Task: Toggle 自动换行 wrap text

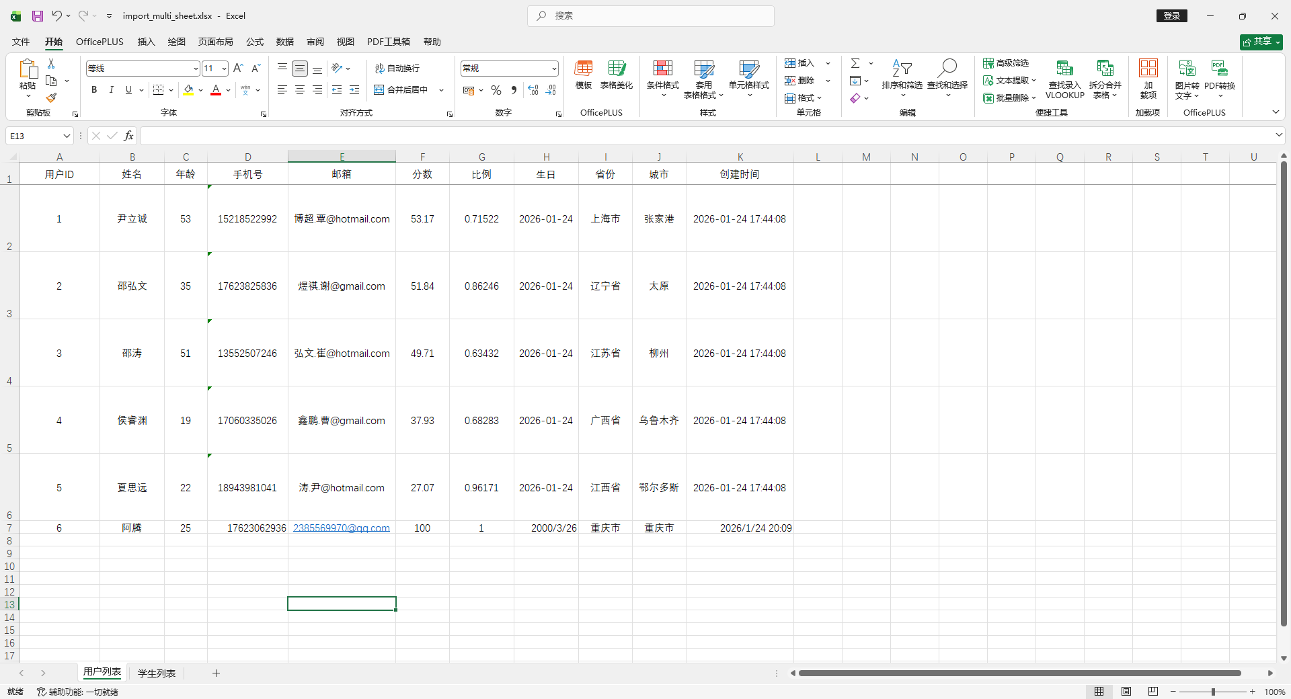Action: (x=397, y=69)
